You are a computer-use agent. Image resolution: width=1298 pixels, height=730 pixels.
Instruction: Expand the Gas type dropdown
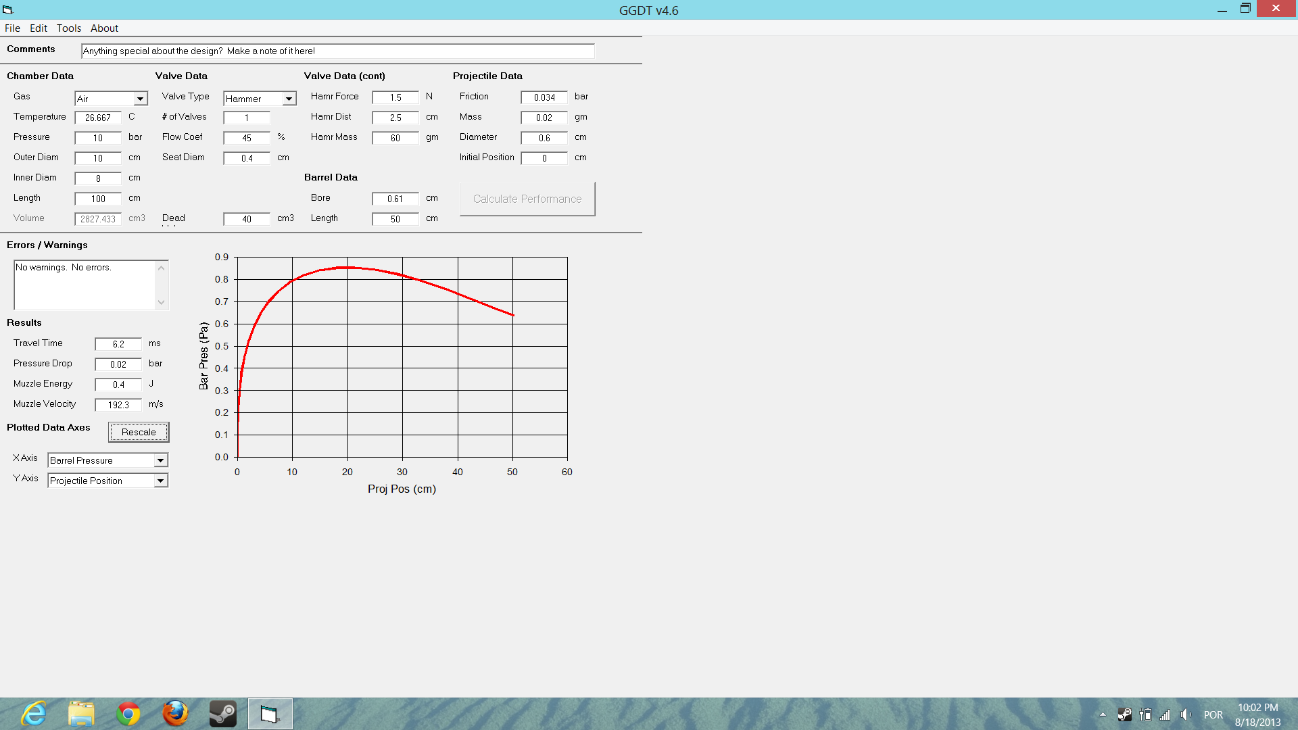[x=140, y=99]
